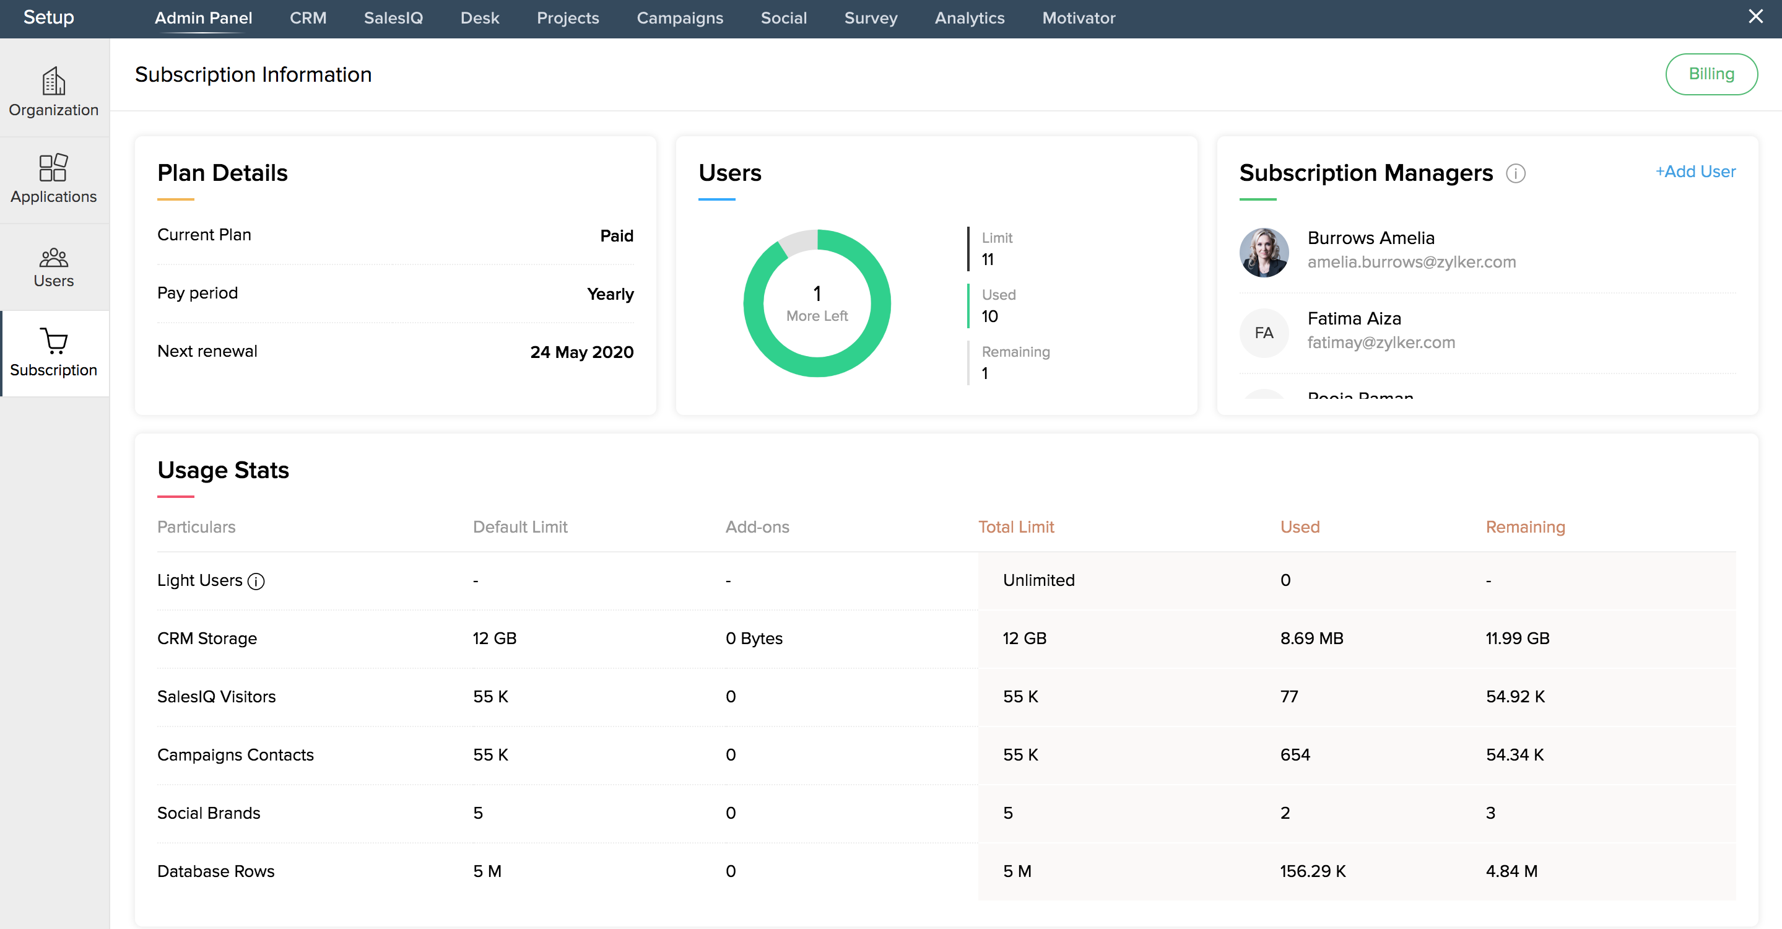The image size is (1782, 929).
Task: Select the Campaigns tab
Action: coord(679,18)
